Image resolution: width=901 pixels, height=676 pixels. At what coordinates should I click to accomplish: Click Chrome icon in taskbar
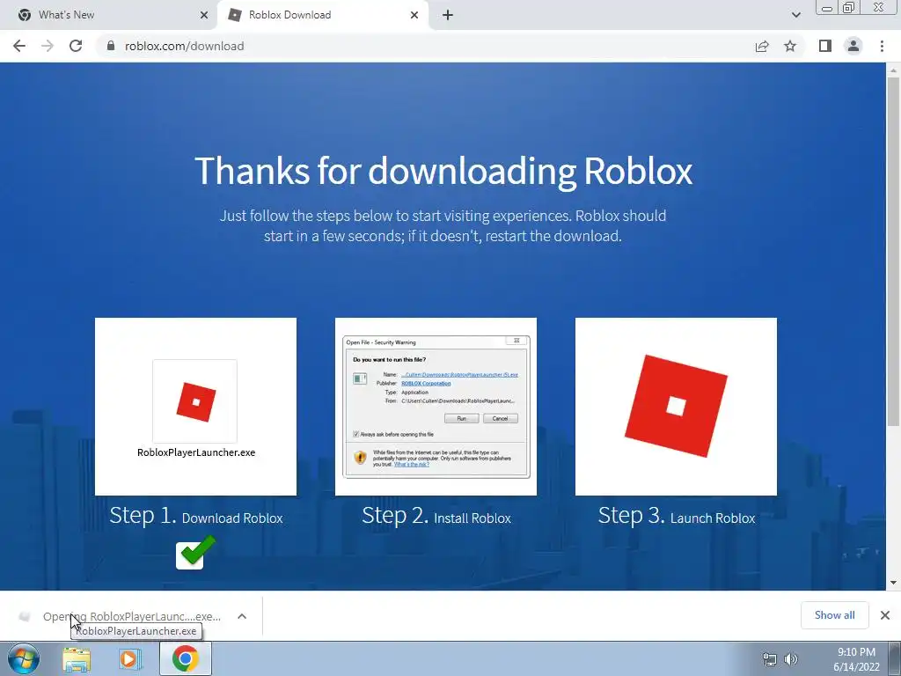[x=185, y=658]
